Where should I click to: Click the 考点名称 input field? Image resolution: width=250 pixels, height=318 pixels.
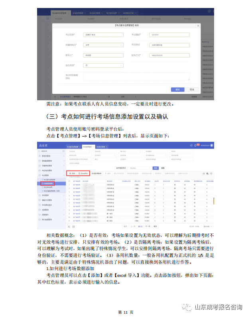pos(103,35)
